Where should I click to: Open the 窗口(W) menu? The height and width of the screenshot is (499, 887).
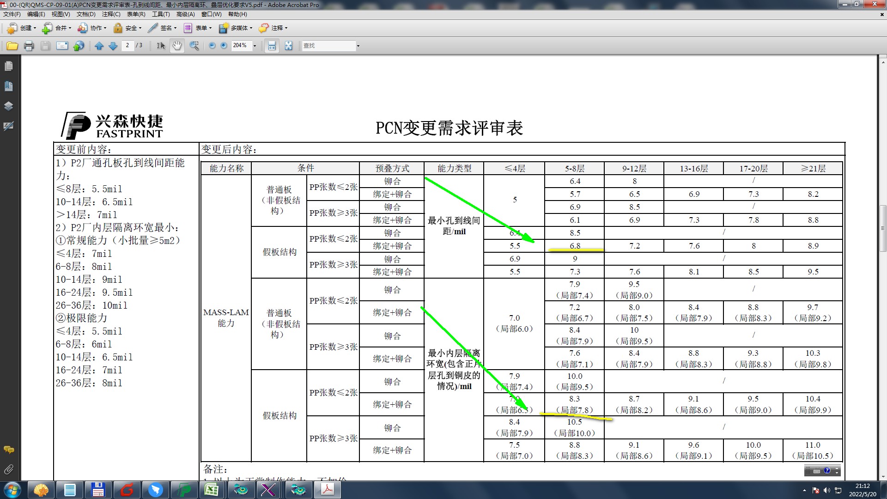click(211, 14)
